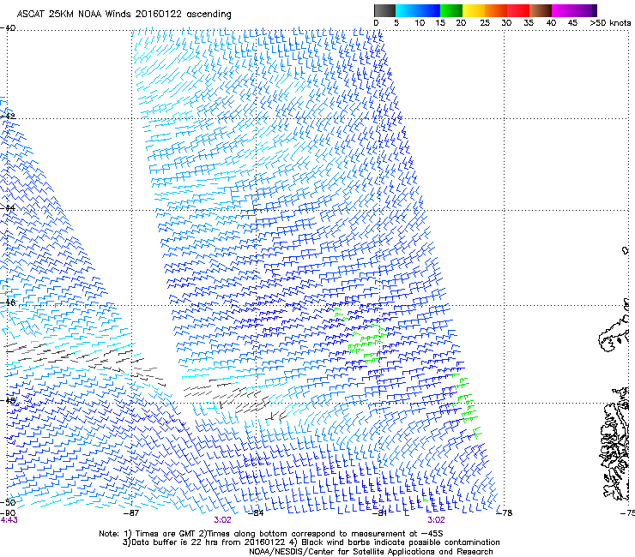This screenshot has height=557, width=635.
Task: Click the 'ASCAT 25KM NOAA Winds 20160122 ascending' title
Action: pos(124,14)
